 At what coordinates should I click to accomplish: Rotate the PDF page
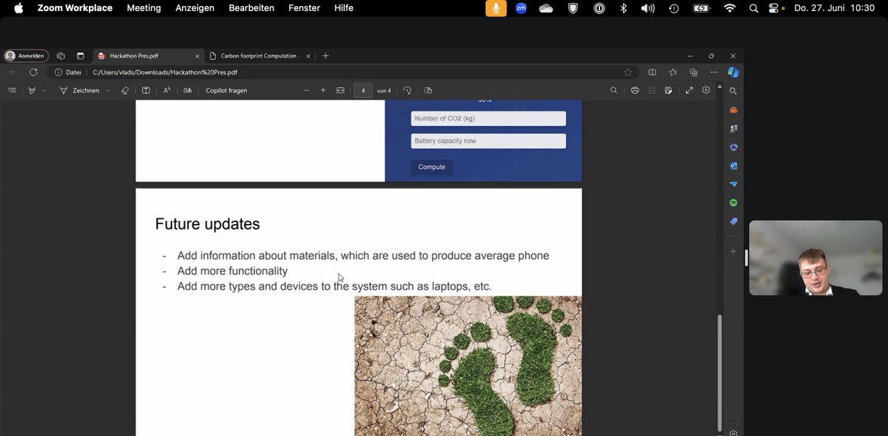pos(407,90)
